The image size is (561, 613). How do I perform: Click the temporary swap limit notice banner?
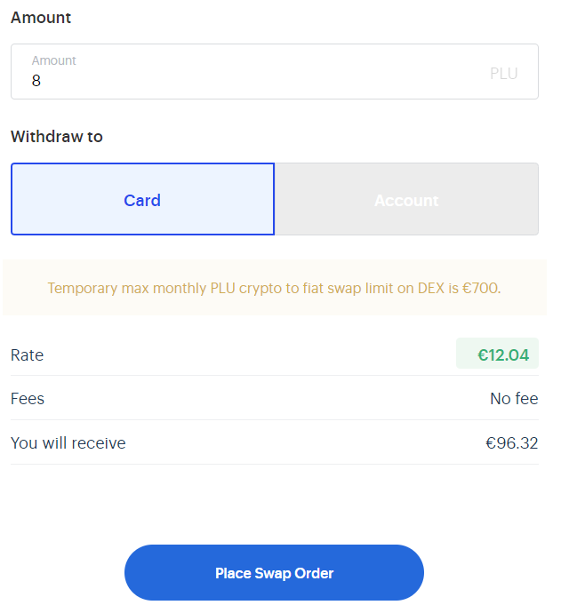(274, 288)
